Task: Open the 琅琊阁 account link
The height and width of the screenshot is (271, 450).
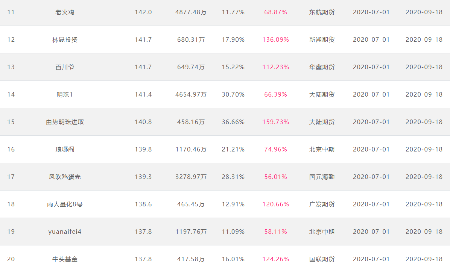Action: [x=65, y=150]
